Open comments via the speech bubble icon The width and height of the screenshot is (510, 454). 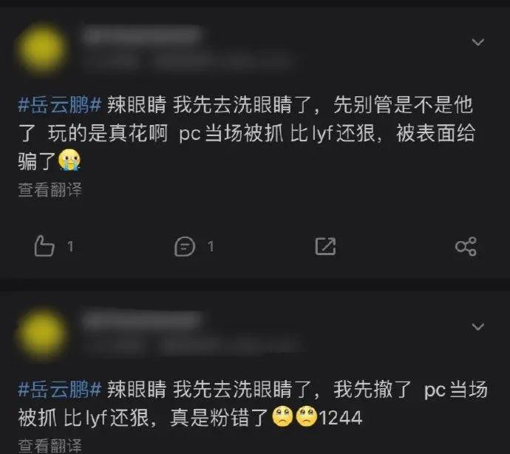[185, 246]
